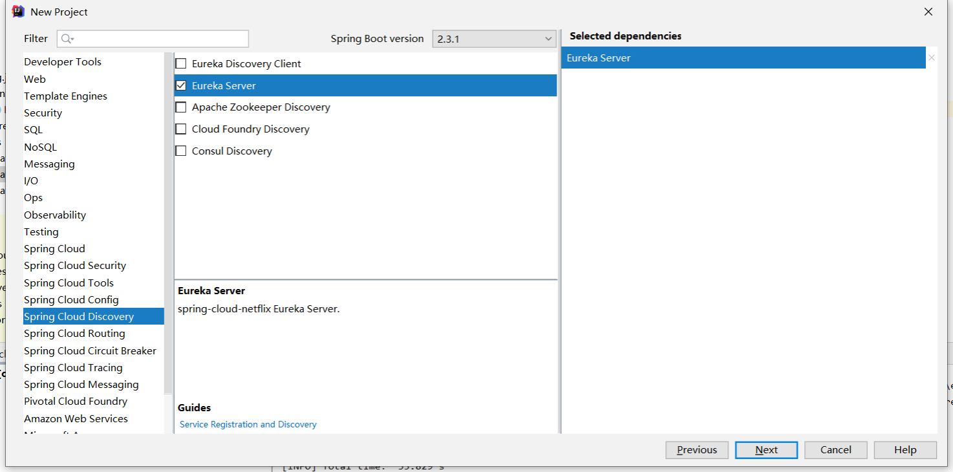This screenshot has height=472, width=953.
Task: Select the I/O category
Action: pyautogui.click(x=94, y=180)
